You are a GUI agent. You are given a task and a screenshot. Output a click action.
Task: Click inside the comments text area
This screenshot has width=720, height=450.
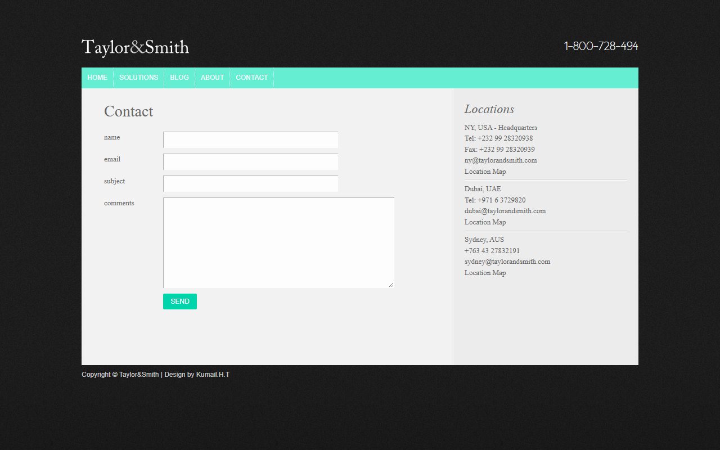[278, 242]
